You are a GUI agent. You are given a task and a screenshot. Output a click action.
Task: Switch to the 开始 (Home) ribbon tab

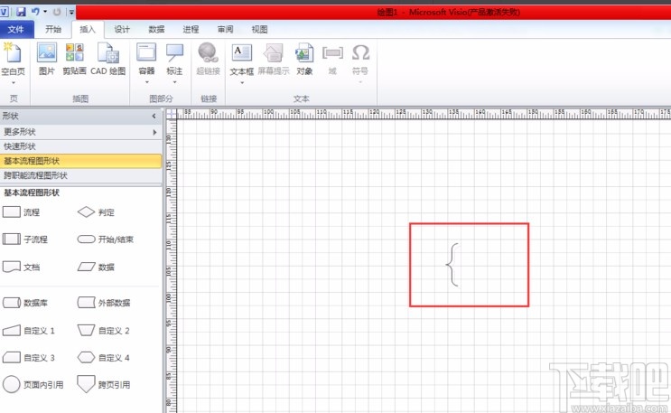[x=53, y=29]
